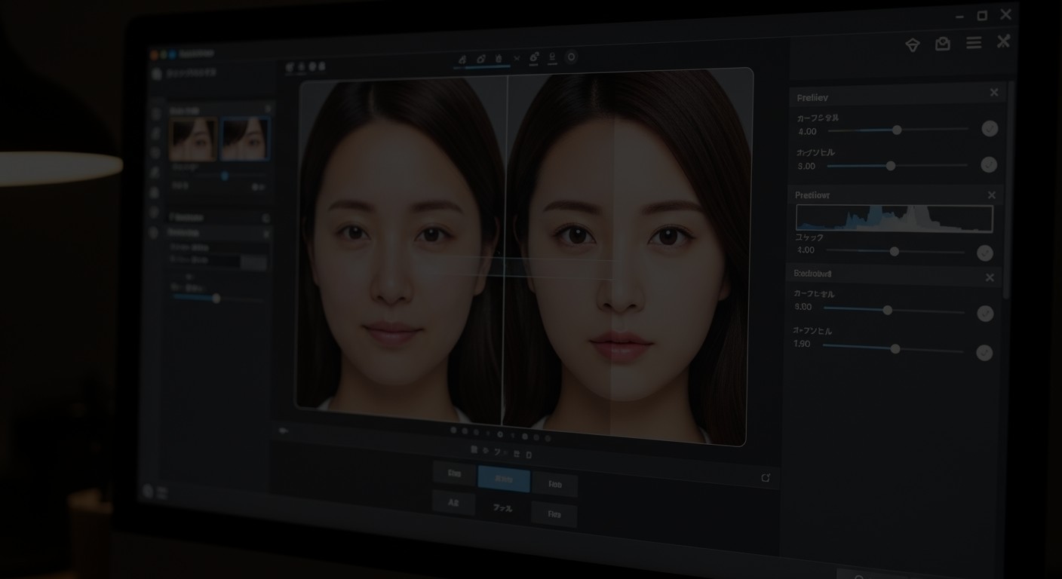Collapse the Pretliowr histogram panel
1062x579 pixels.
992,195
